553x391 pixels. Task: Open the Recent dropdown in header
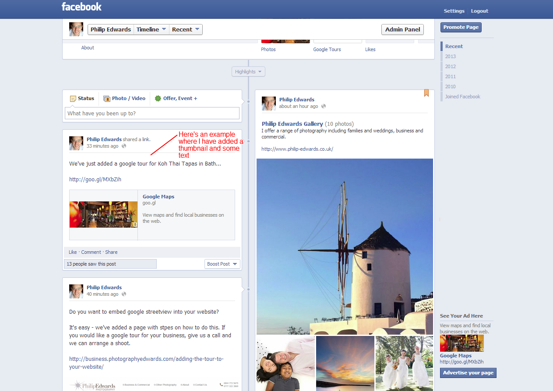click(186, 29)
